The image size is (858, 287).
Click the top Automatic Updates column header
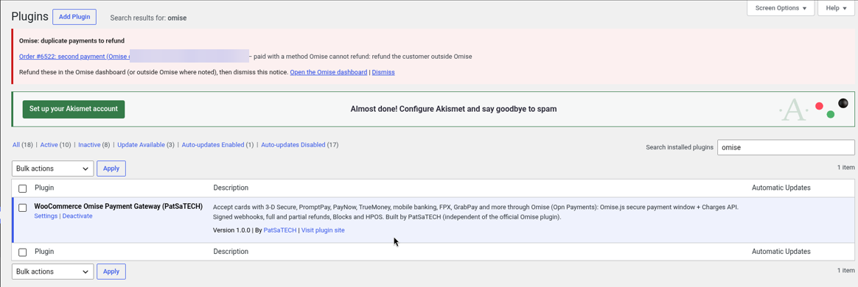[781, 188]
